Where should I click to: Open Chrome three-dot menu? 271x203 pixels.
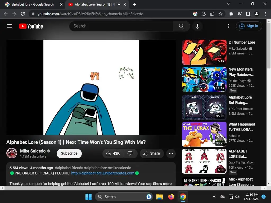(x=265, y=14)
